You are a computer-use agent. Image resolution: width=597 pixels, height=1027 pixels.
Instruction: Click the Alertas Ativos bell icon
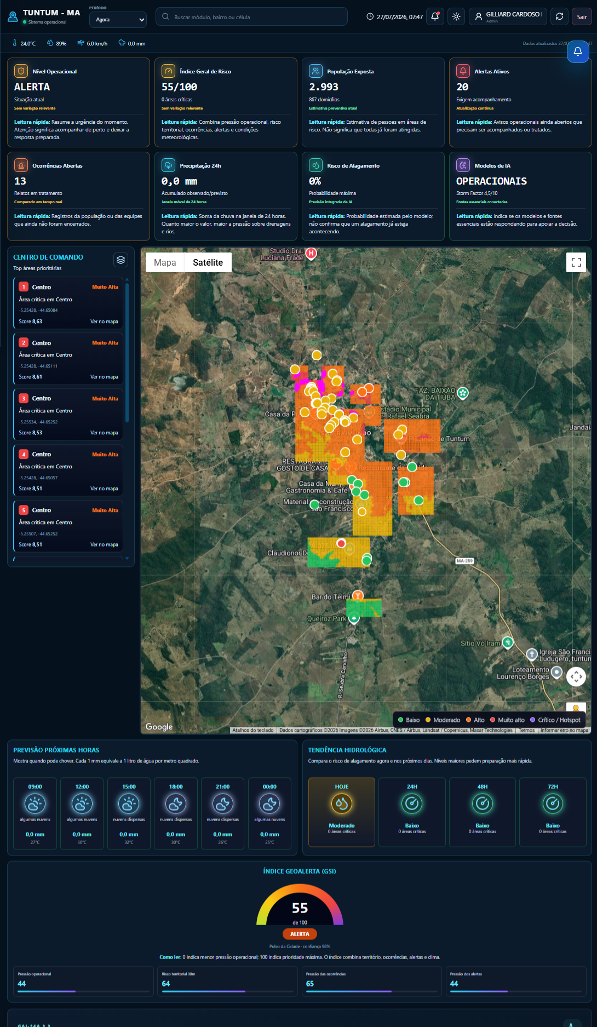click(463, 71)
